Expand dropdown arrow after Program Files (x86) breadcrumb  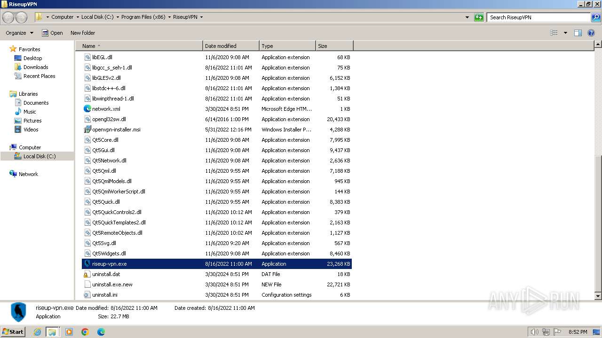[x=169, y=17]
